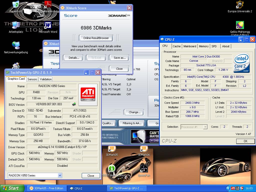Open the Mainboard tab in CPU-Z
Screen dimensions: 256x192
click(x=190, y=46)
